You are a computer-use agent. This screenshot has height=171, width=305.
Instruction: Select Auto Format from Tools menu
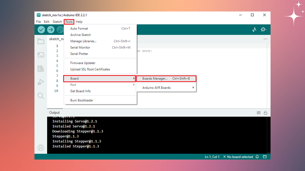[x=100, y=28]
